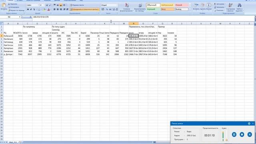Screen dimensions: 256x144
Task: Switch to the Вставка (Insert) ribbon tab
Action: tap(20, 0)
